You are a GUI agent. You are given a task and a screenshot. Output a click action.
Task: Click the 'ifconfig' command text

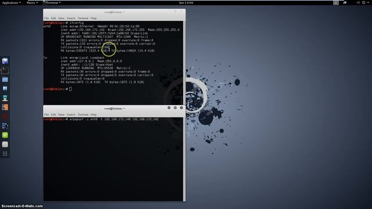(x=76, y=23)
